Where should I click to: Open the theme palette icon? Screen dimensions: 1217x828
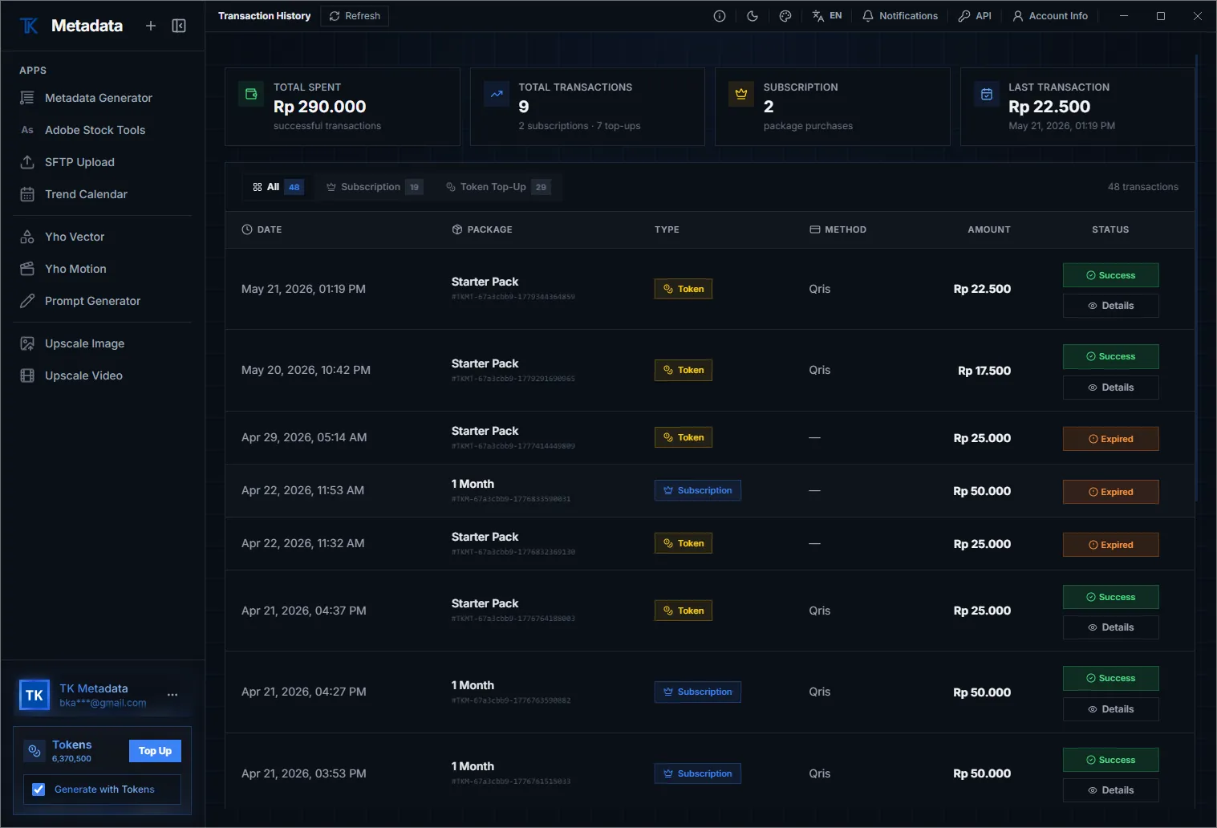[785, 16]
